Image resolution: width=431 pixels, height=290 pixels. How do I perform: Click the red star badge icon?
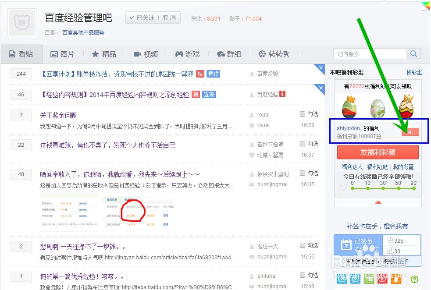coord(382,279)
